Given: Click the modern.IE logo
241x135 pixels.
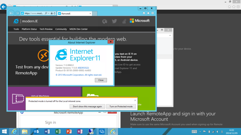Looking at the screenshot, I should 26,21.
